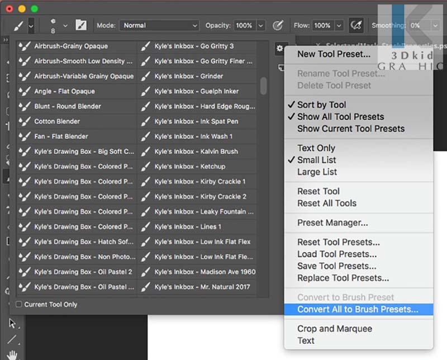Choose New Tool Preset menu item
The image size is (447, 360).
(359, 54)
